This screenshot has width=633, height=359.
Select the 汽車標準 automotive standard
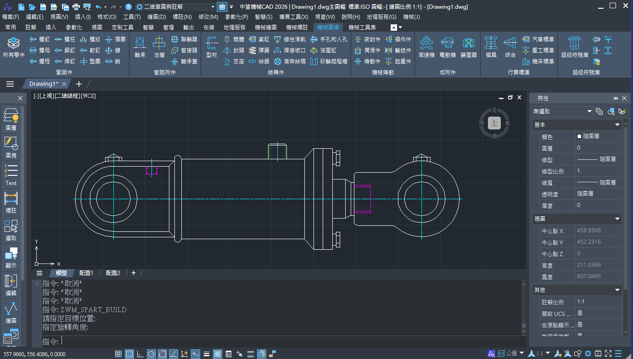pos(538,39)
